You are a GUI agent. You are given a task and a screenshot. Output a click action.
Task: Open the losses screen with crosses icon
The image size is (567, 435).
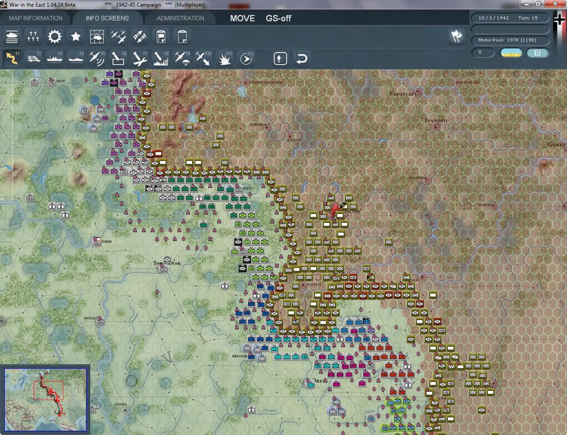tap(33, 37)
